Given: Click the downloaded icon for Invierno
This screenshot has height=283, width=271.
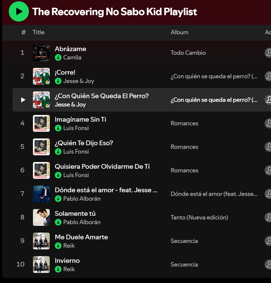Looking at the screenshot, I should [58, 269].
